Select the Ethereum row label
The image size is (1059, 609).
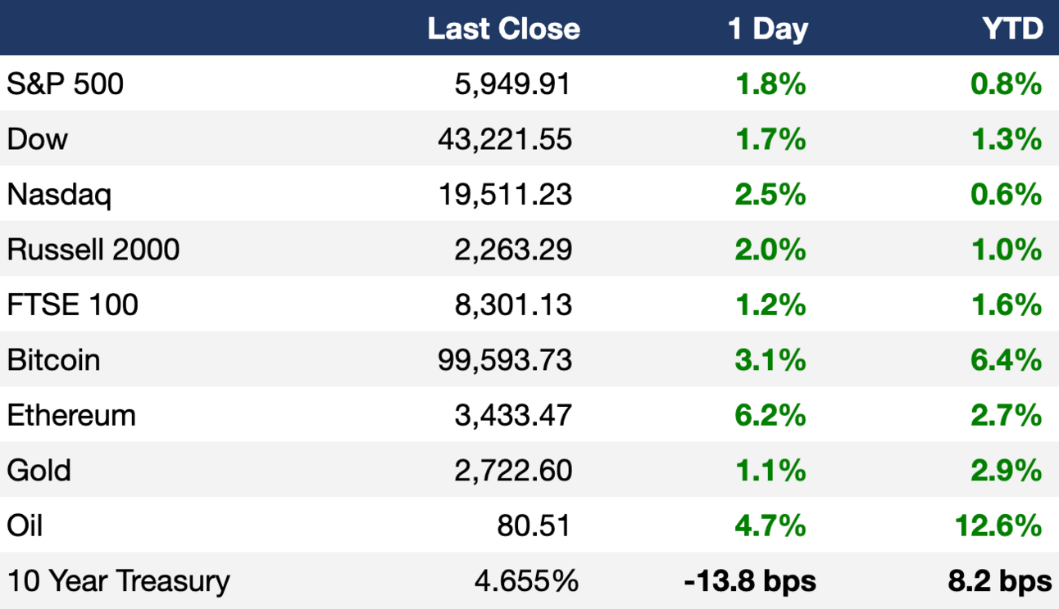tap(71, 415)
